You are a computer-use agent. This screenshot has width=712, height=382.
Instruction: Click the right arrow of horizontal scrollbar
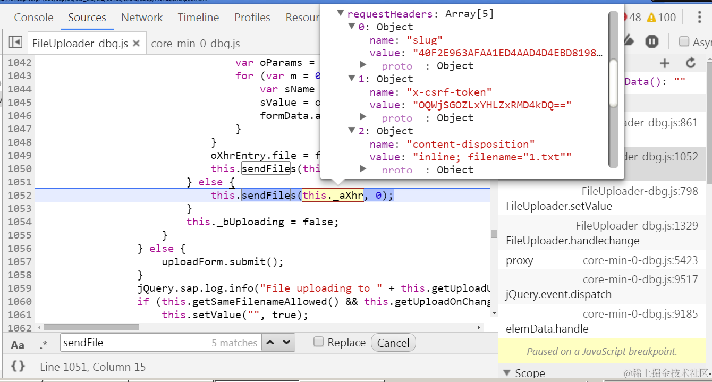point(479,327)
